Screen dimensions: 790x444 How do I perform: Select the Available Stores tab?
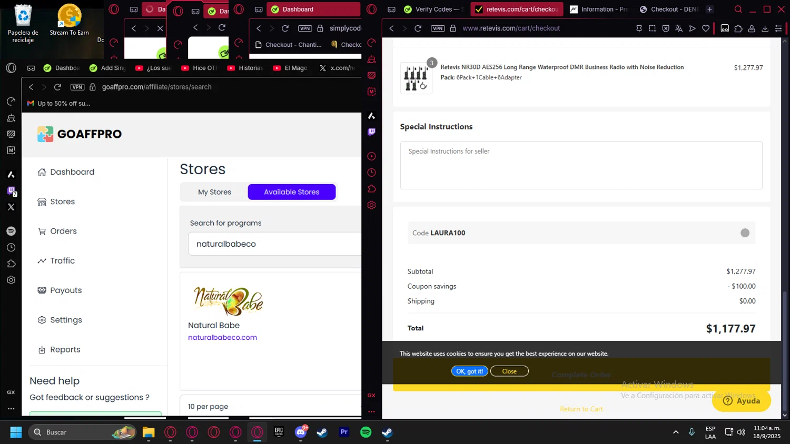(292, 192)
